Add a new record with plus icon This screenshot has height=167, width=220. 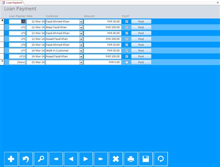11,159
